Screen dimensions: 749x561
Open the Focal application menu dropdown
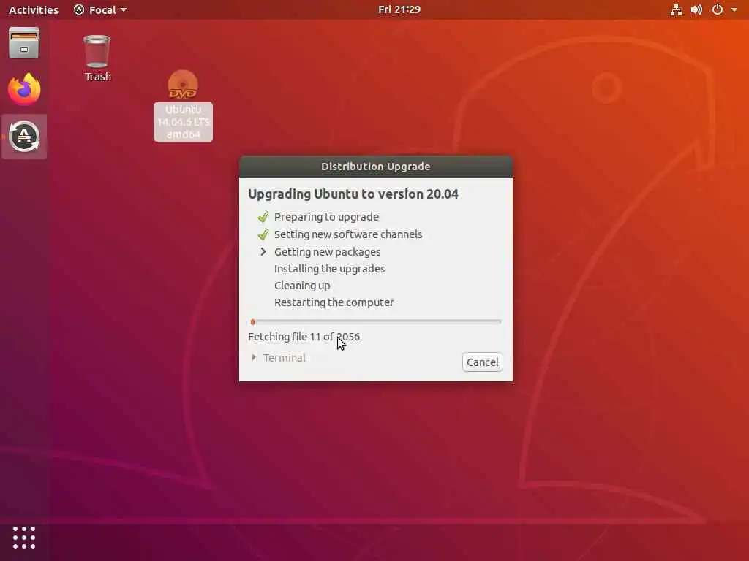tap(101, 9)
